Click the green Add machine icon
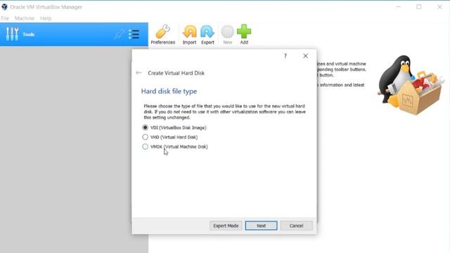 (244, 34)
